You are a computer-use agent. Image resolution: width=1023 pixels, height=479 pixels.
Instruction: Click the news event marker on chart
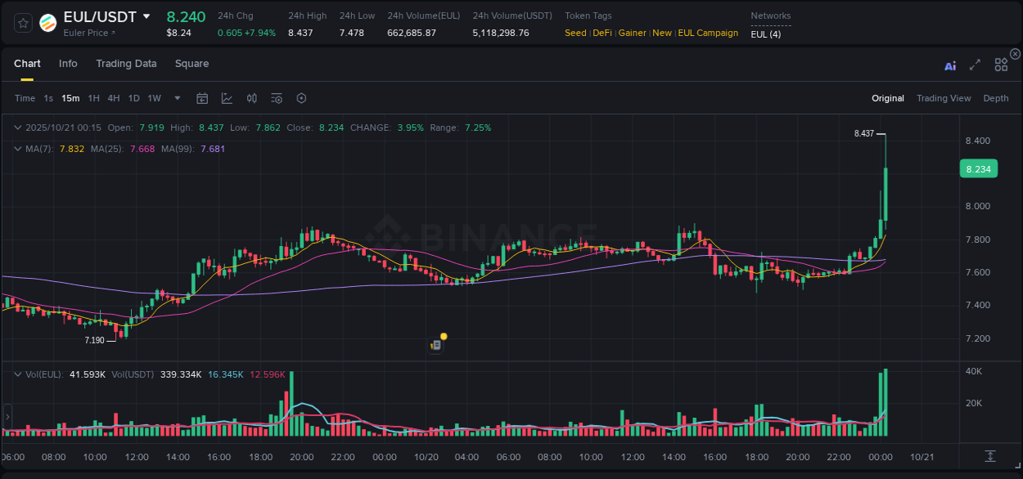pyautogui.click(x=436, y=346)
